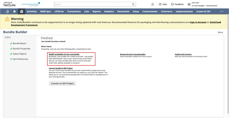Open the Implementation menu
Viewport: 229px width, 118px height.
tap(184, 11)
